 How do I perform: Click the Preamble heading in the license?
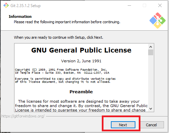coord(81,92)
